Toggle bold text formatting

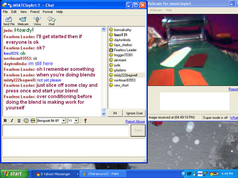(x=5, y=121)
